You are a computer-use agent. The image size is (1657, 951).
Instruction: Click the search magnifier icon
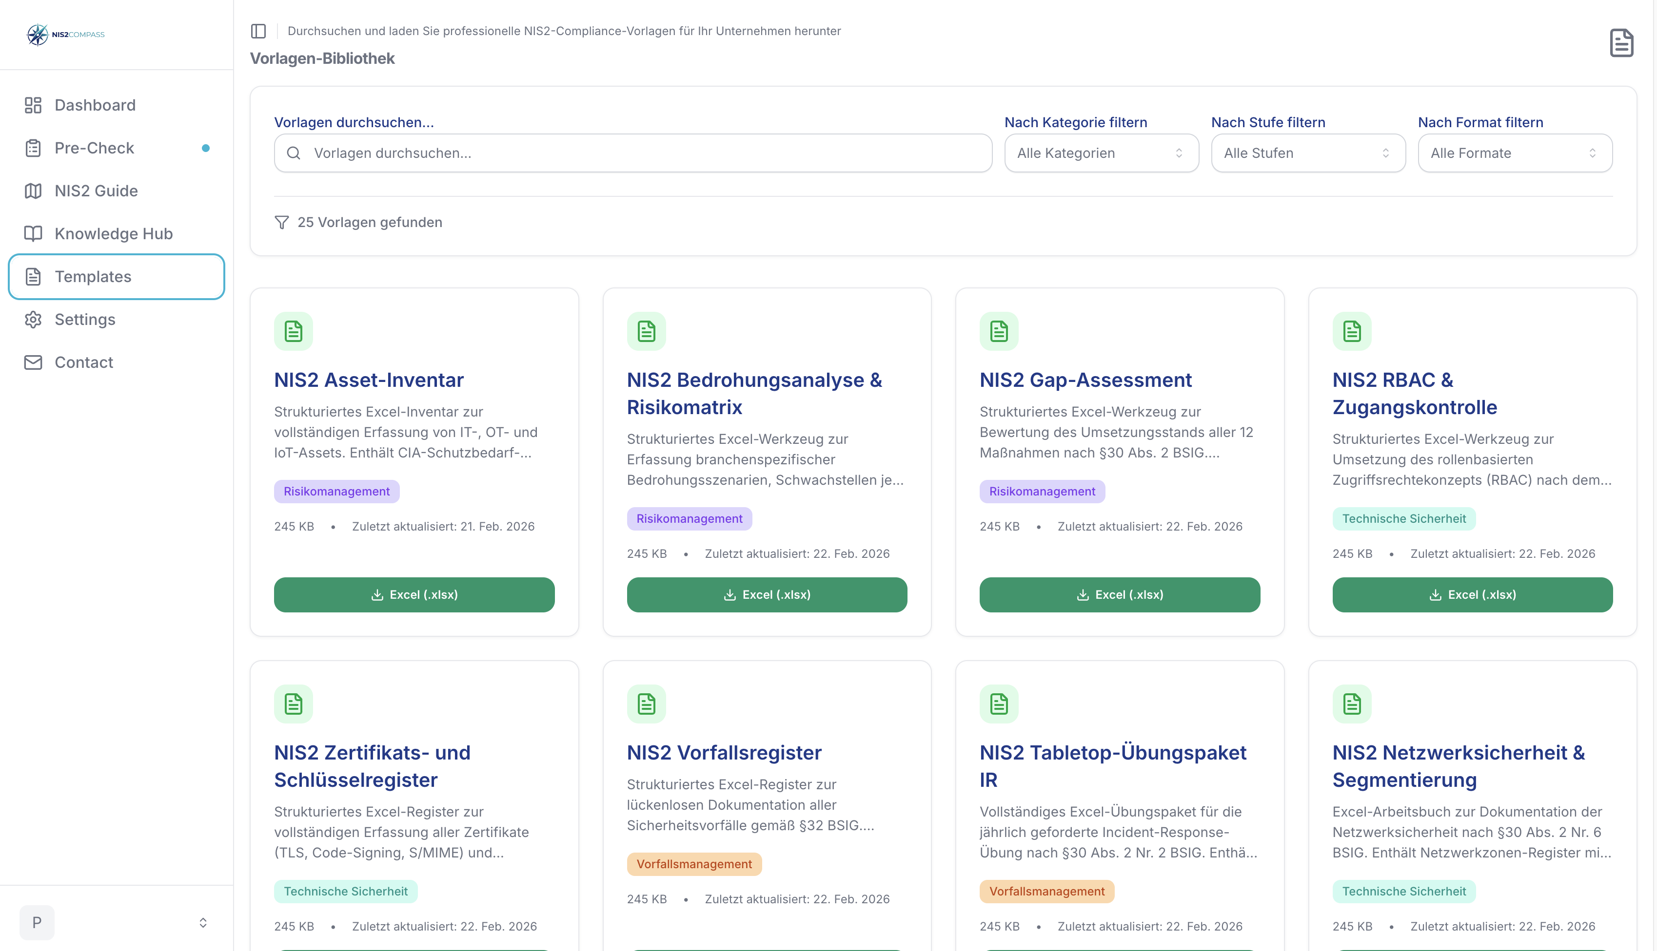point(294,153)
